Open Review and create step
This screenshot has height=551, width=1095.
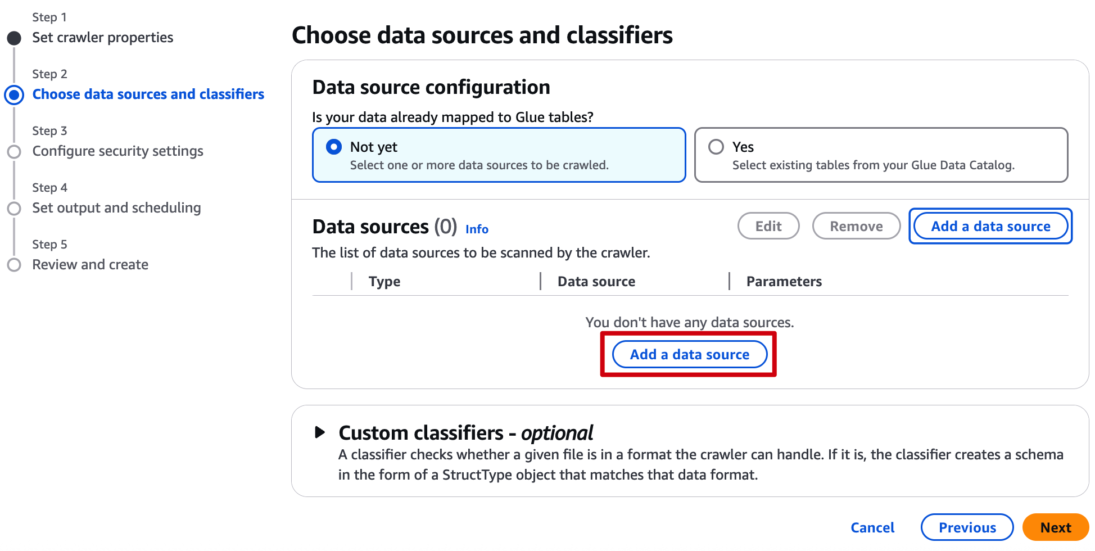(x=90, y=265)
